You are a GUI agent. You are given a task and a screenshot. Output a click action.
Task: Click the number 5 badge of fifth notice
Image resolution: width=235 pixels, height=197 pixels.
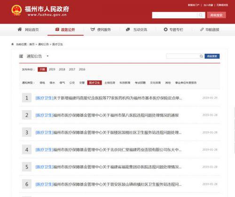27,167
